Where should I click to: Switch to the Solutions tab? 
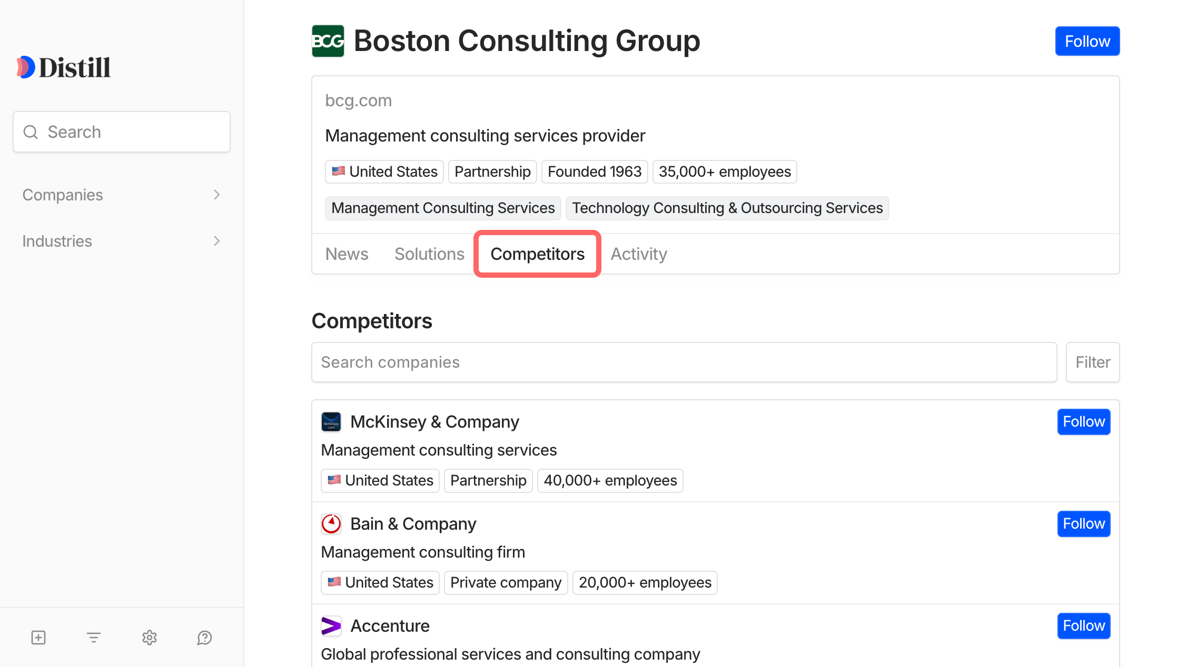[x=429, y=254]
